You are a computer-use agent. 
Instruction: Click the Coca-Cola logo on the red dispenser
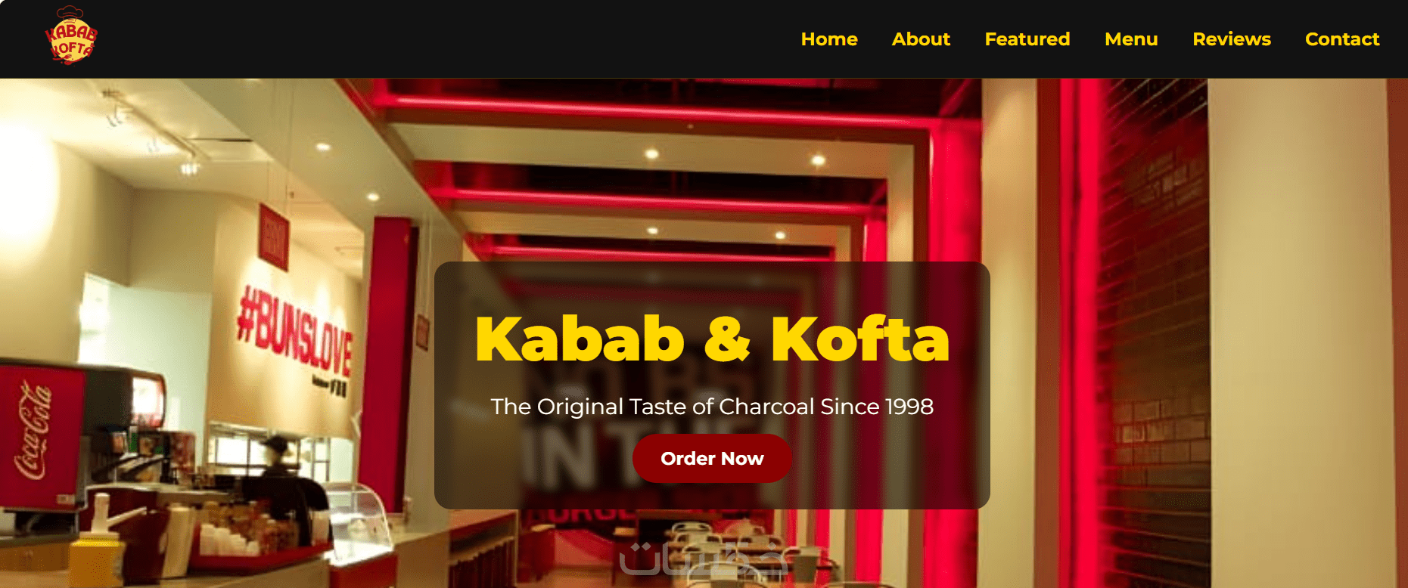[35, 431]
